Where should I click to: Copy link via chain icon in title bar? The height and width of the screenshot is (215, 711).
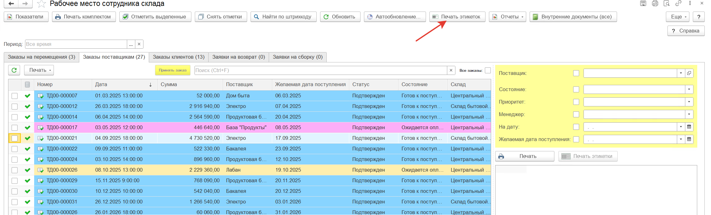click(x=678, y=3)
